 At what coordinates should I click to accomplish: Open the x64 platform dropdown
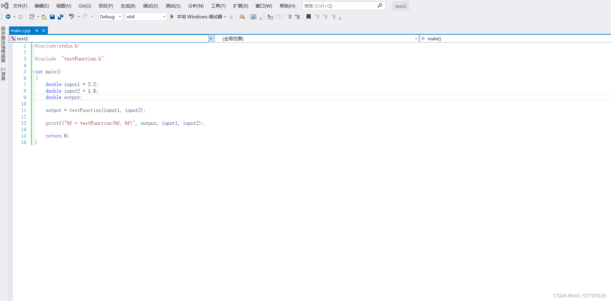point(163,17)
